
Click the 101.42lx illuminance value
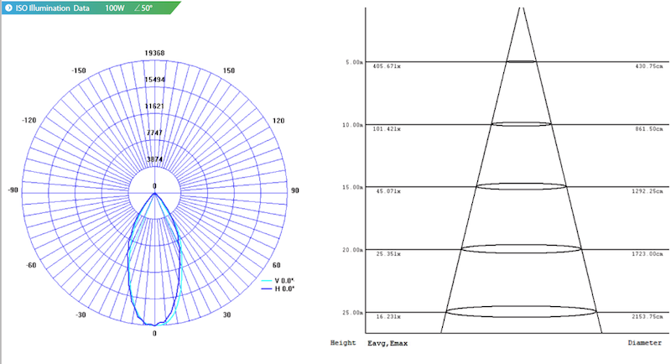(x=387, y=129)
